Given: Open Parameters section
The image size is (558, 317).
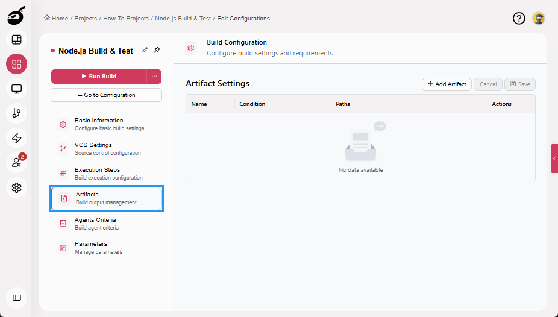Looking at the screenshot, I should (107, 248).
